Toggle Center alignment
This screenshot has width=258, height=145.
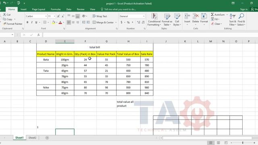point(73,22)
